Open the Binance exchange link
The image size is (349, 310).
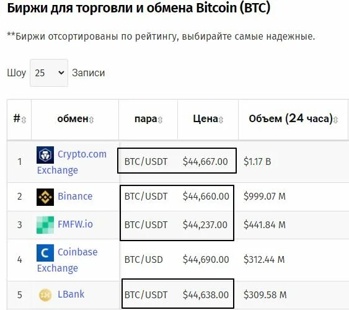[75, 197]
